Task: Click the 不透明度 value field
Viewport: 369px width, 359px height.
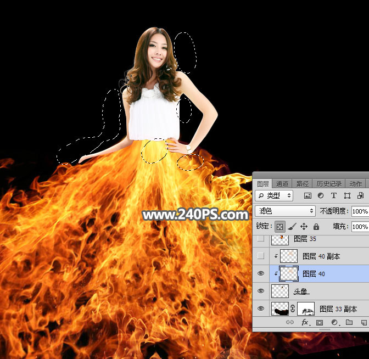Action: click(360, 211)
